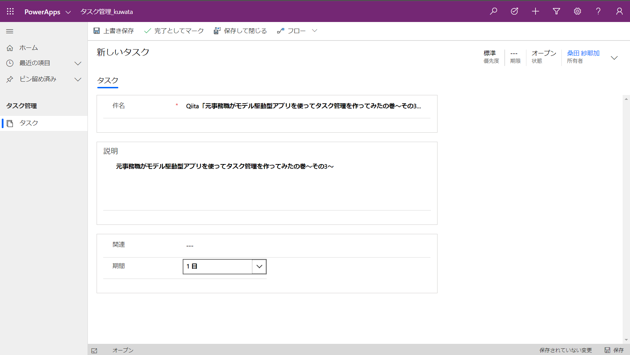630x355 pixels.
Task: Expand the ピン留め済み chevron
Action: tap(78, 79)
